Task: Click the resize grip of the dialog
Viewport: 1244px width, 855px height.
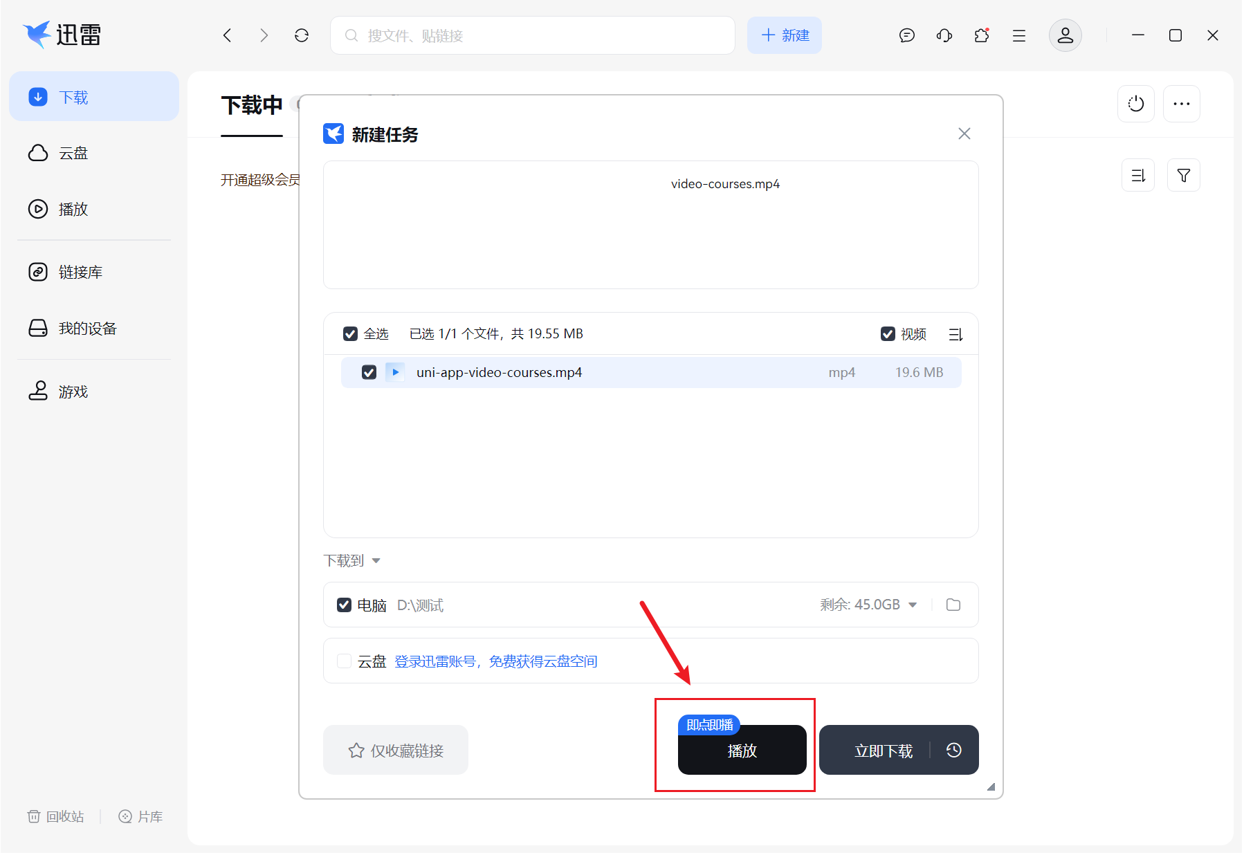Action: 991,787
